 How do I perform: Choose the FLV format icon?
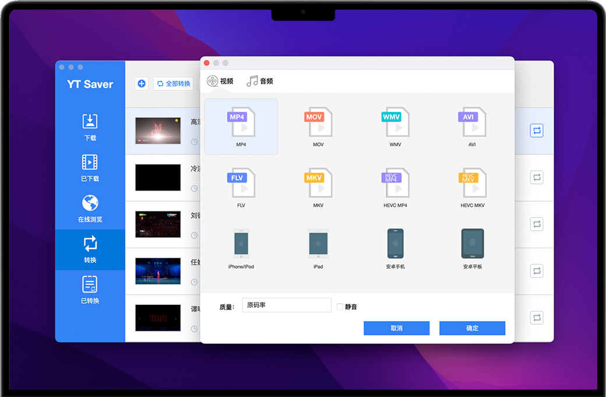[241, 183]
